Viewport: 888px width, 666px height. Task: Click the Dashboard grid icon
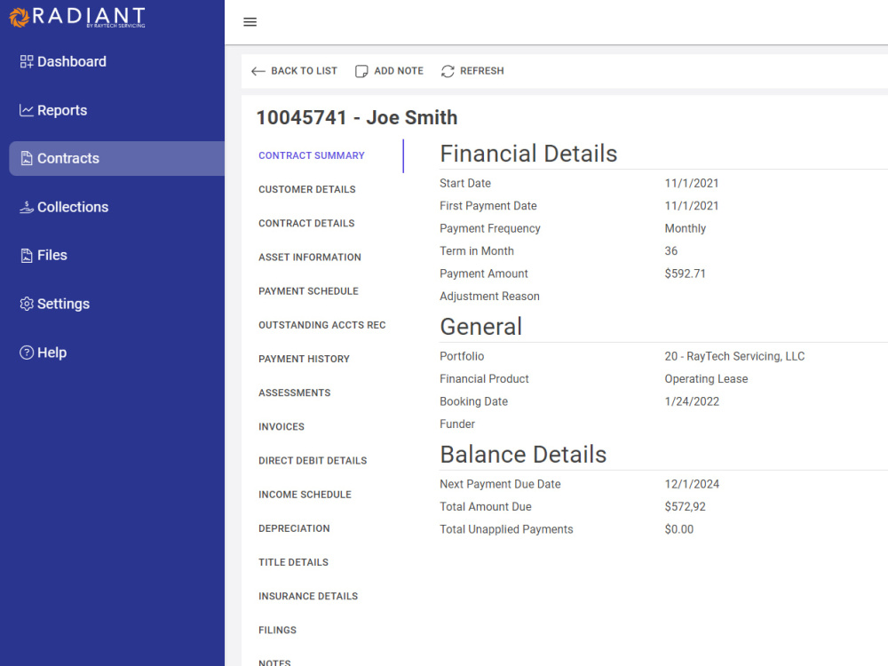coord(27,62)
